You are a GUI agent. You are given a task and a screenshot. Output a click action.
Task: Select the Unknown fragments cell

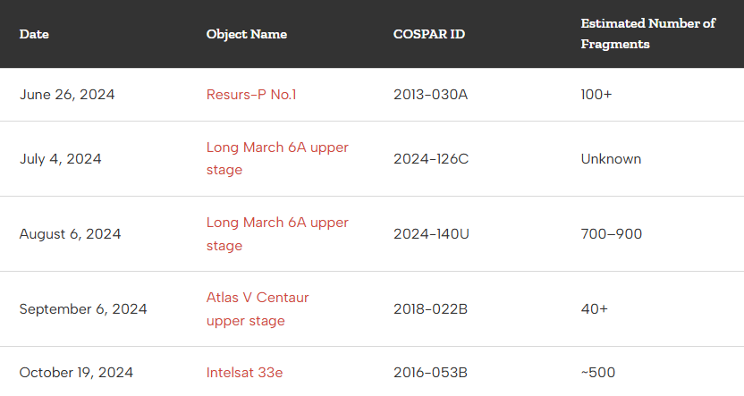click(x=611, y=159)
